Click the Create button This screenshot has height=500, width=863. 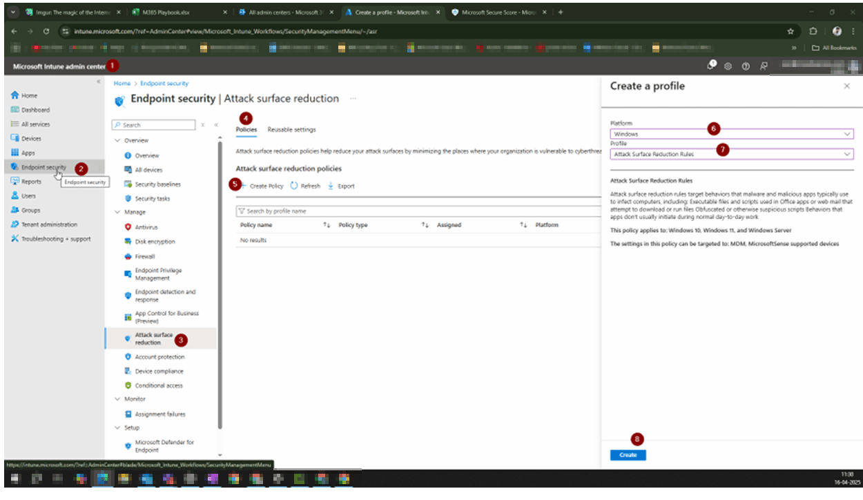[x=628, y=455]
